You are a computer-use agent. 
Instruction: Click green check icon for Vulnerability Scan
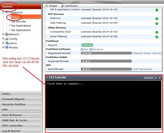coord(157,32)
